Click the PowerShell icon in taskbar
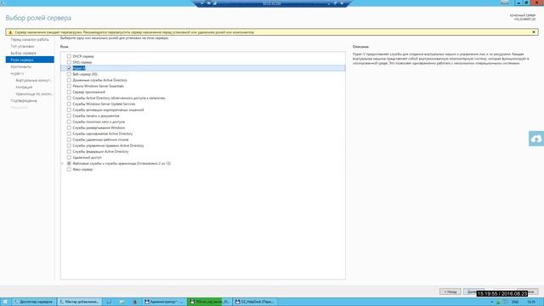 [109, 302]
